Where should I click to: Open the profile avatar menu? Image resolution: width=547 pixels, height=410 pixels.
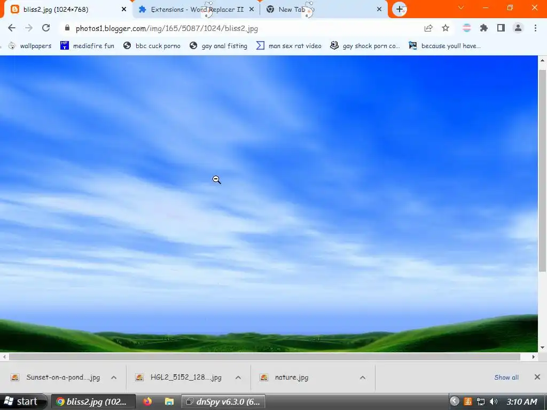(518, 28)
